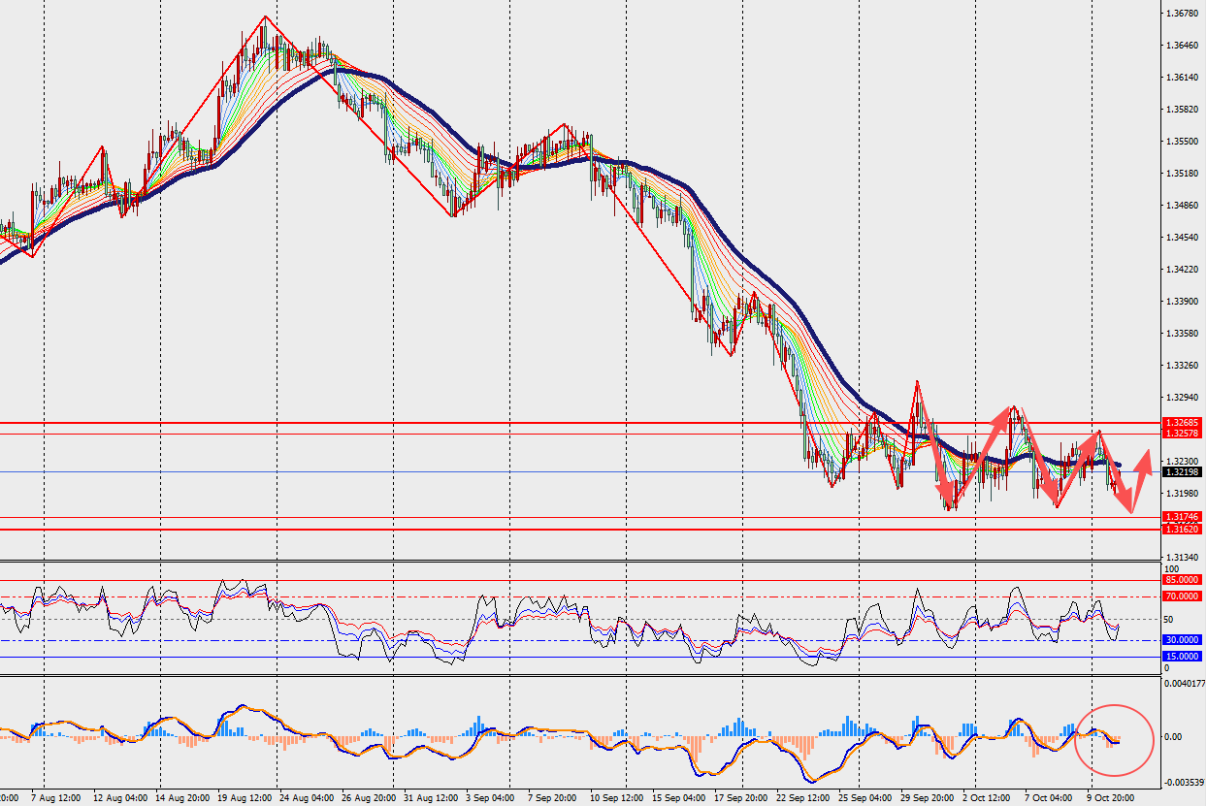This screenshot has width=1207, height=806.
Task: Select the 1.32578 price tag on the axis
Action: [1182, 434]
